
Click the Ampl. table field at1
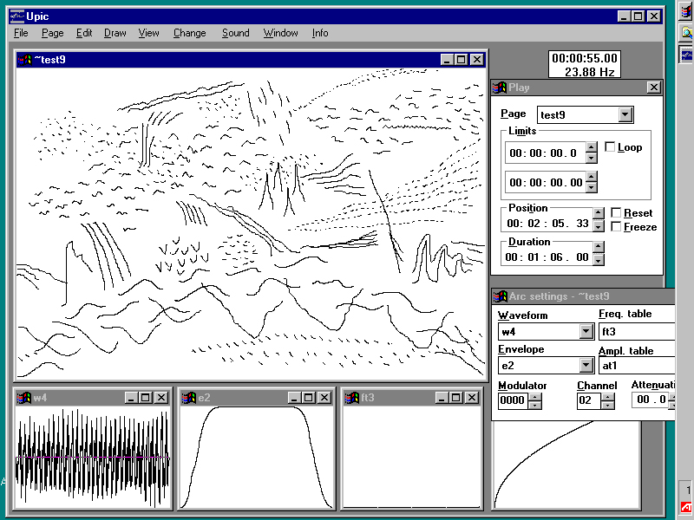tap(637, 365)
